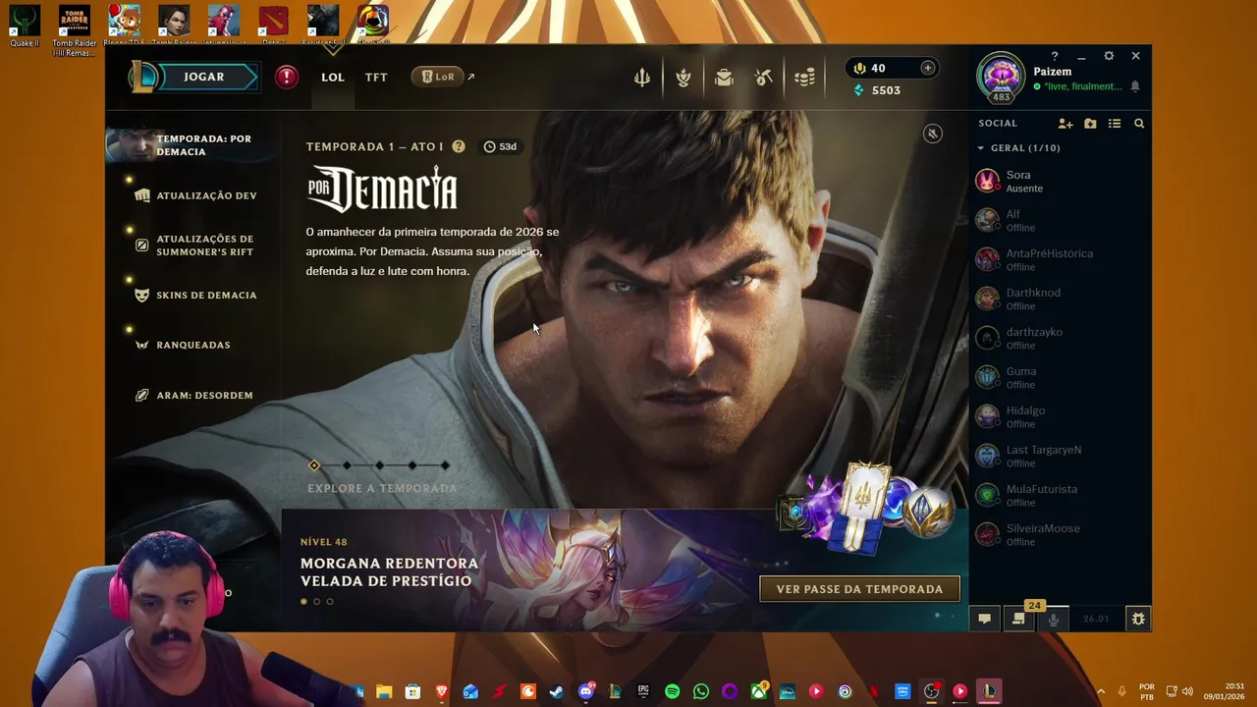Select friend Darthknod
Viewport: 1257px width, 707px height.
pos(1060,299)
